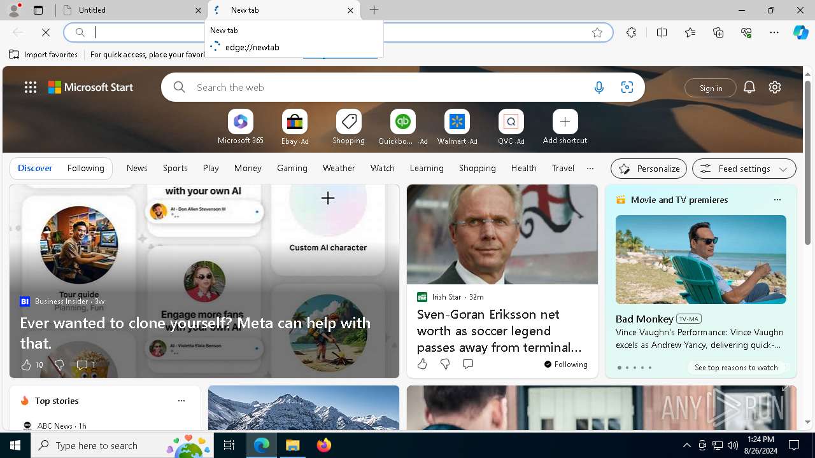The image size is (815, 458).
Task: Open the Windows Start menu
Action: click(x=15, y=445)
